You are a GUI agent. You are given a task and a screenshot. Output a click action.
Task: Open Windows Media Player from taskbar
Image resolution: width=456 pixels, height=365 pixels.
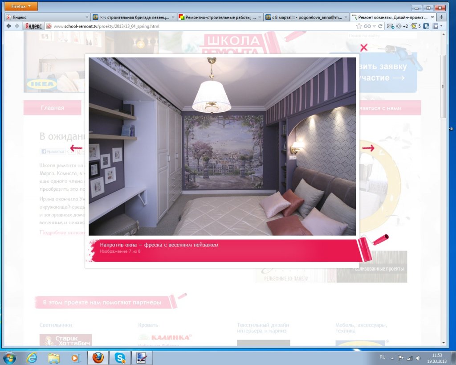point(75,358)
